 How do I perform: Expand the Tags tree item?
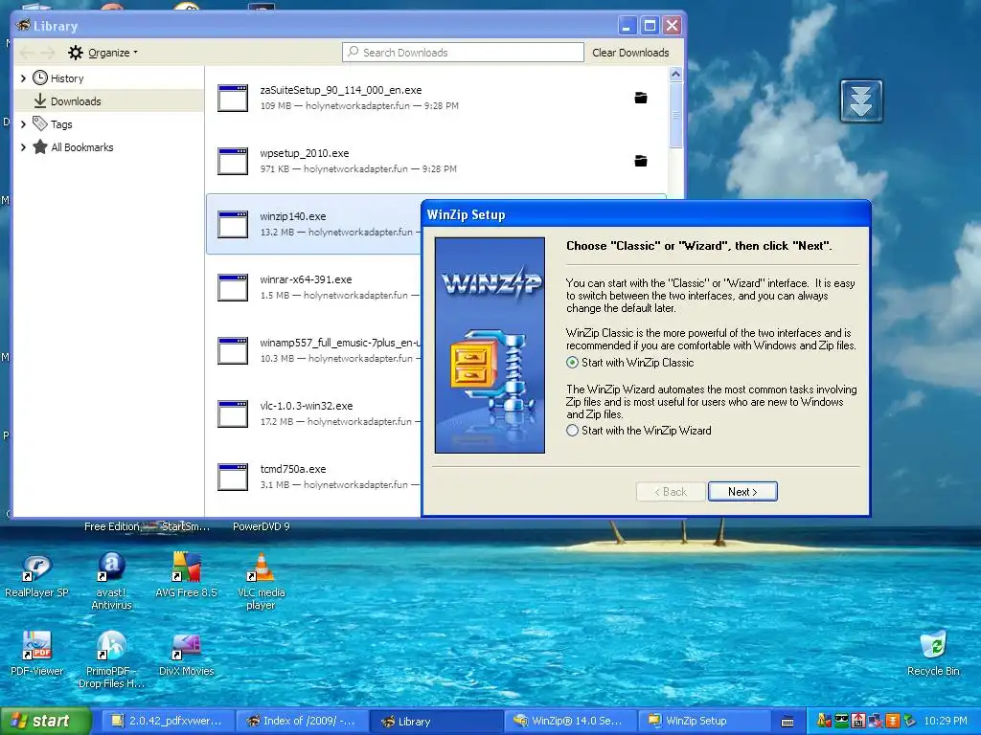tap(24, 124)
